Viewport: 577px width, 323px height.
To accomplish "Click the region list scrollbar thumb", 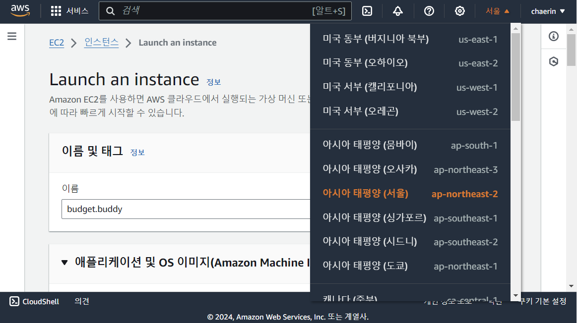I will [x=515, y=77].
